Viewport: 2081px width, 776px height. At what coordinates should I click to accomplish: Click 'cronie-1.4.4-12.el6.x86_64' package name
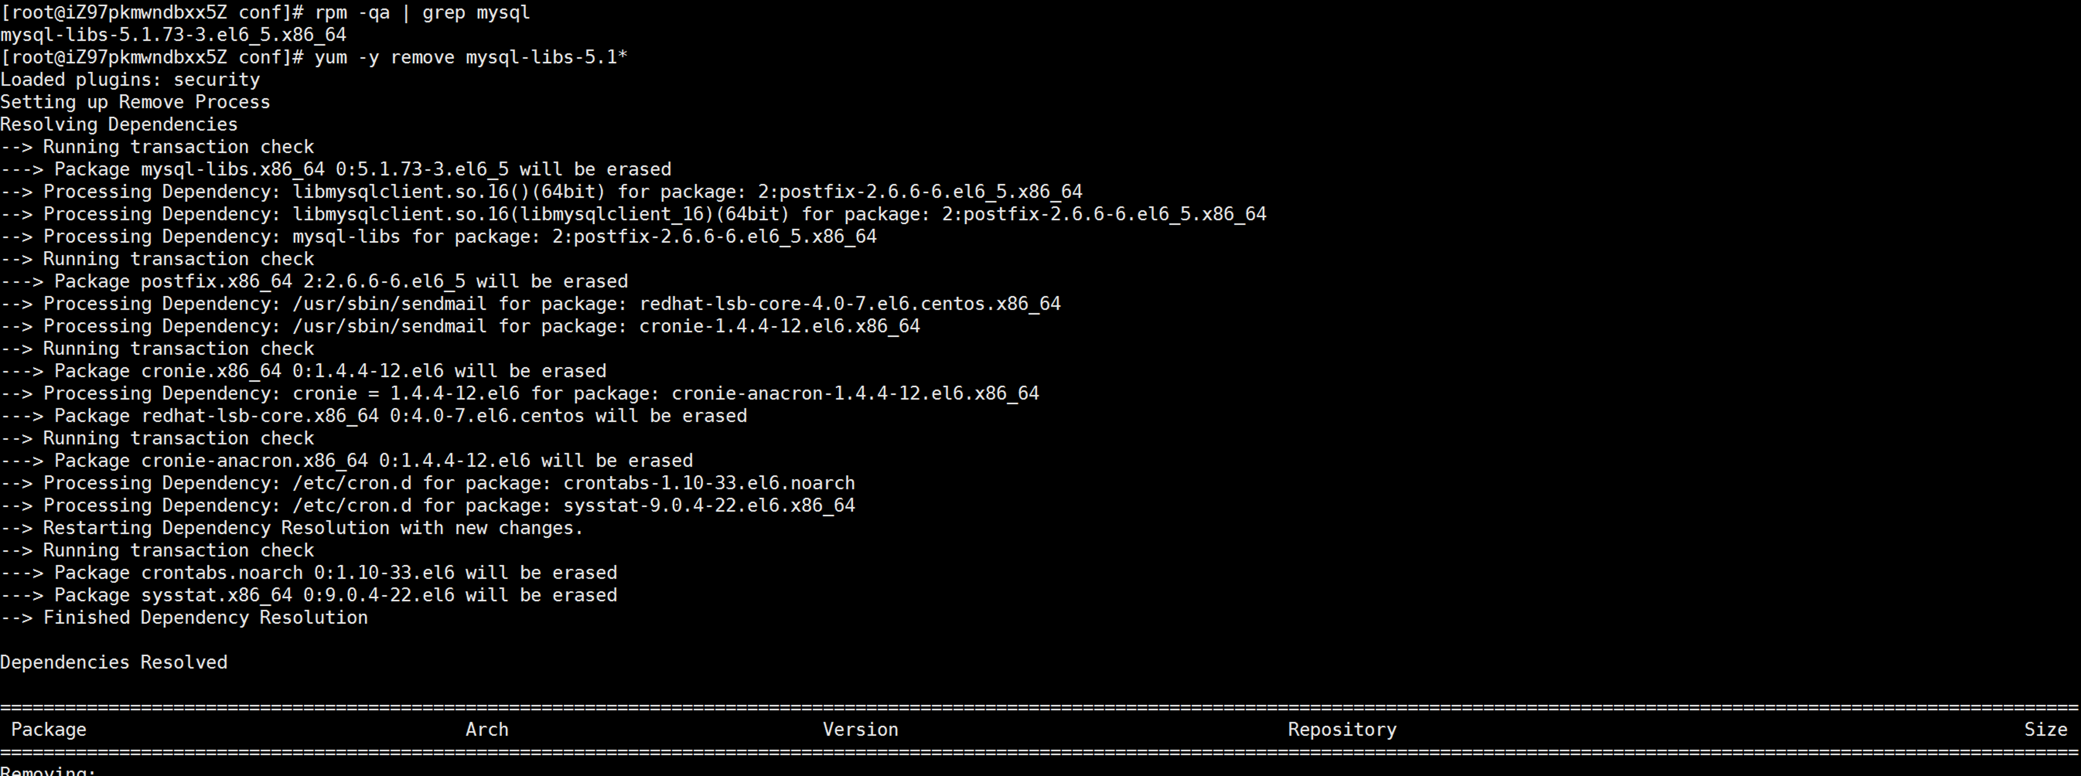click(x=780, y=326)
